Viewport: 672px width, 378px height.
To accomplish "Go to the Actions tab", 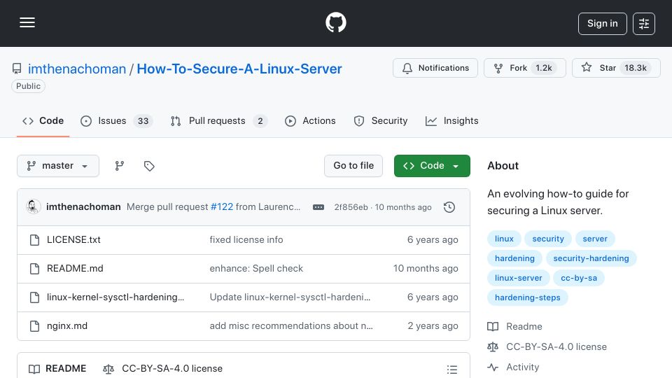I will [x=310, y=121].
